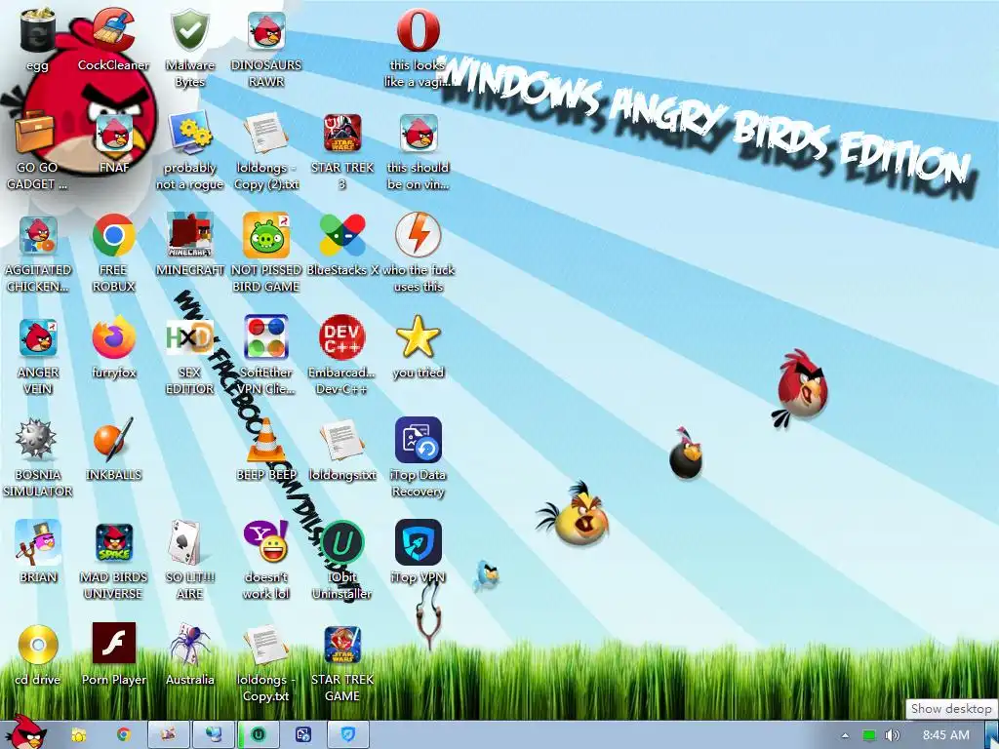Select the red Opera browser icon

pyautogui.click(x=418, y=30)
